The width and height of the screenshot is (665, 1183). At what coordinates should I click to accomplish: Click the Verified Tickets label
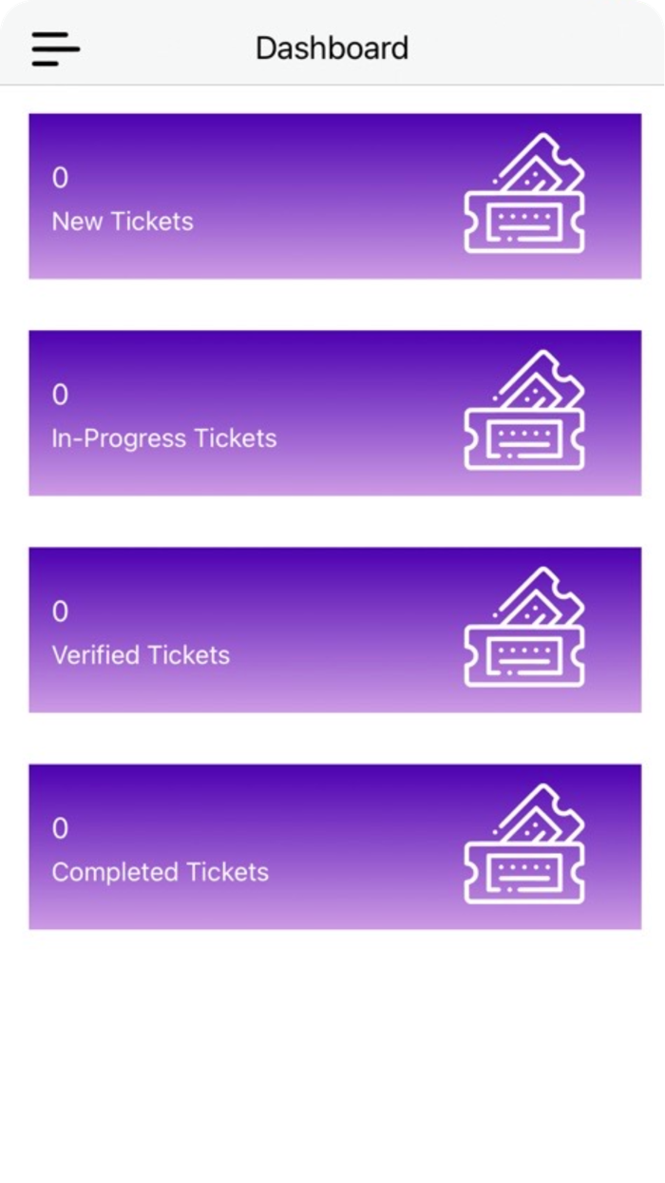coord(141,654)
